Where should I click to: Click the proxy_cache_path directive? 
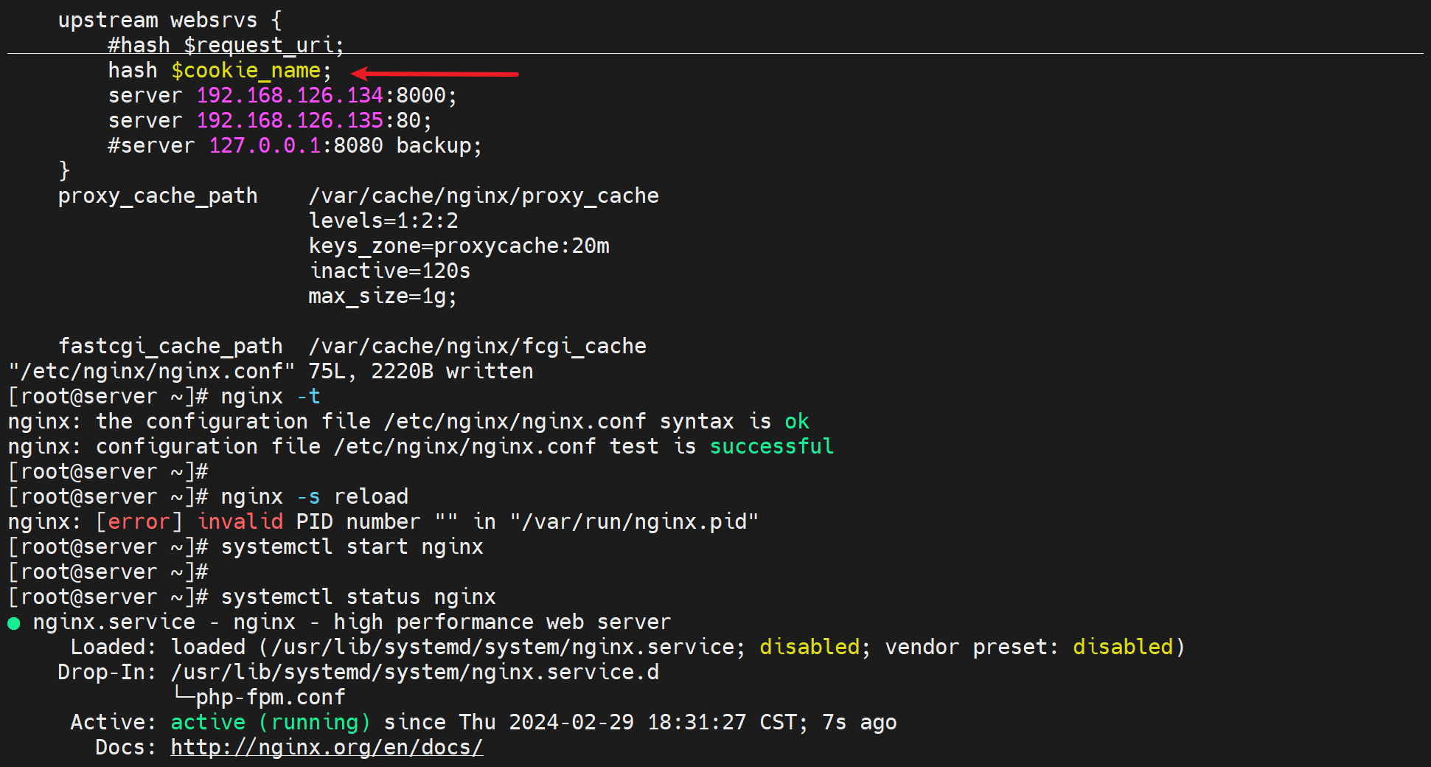coord(158,196)
